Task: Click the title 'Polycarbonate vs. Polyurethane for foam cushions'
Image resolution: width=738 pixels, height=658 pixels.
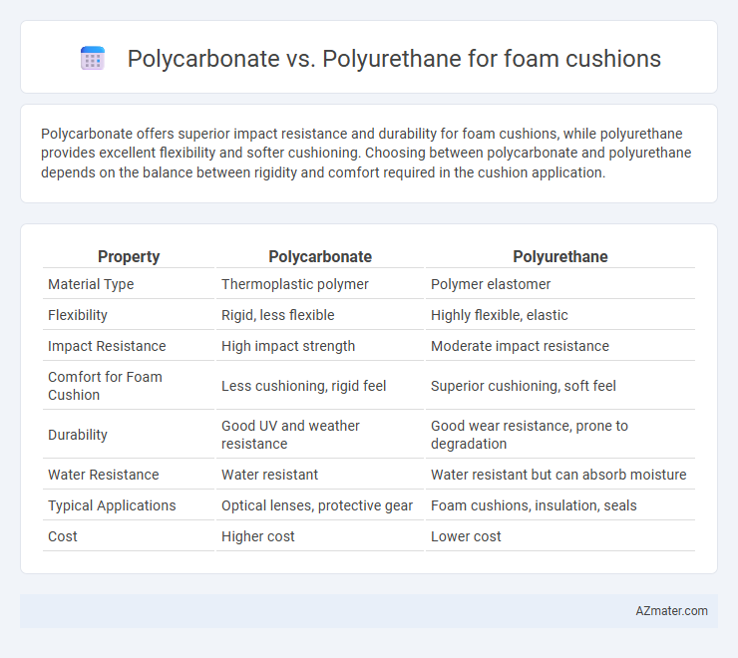Action: 394,59
